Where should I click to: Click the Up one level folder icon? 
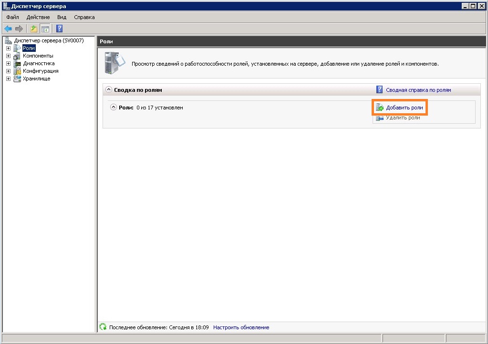coord(34,29)
